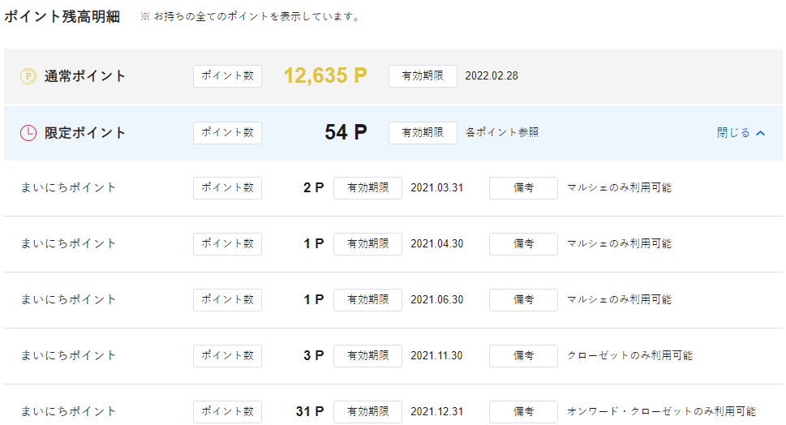Click the 備考 label beside オンワード・クローゼットのみ利用可能
This screenshot has width=786, height=425.
(x=523, y=412)
